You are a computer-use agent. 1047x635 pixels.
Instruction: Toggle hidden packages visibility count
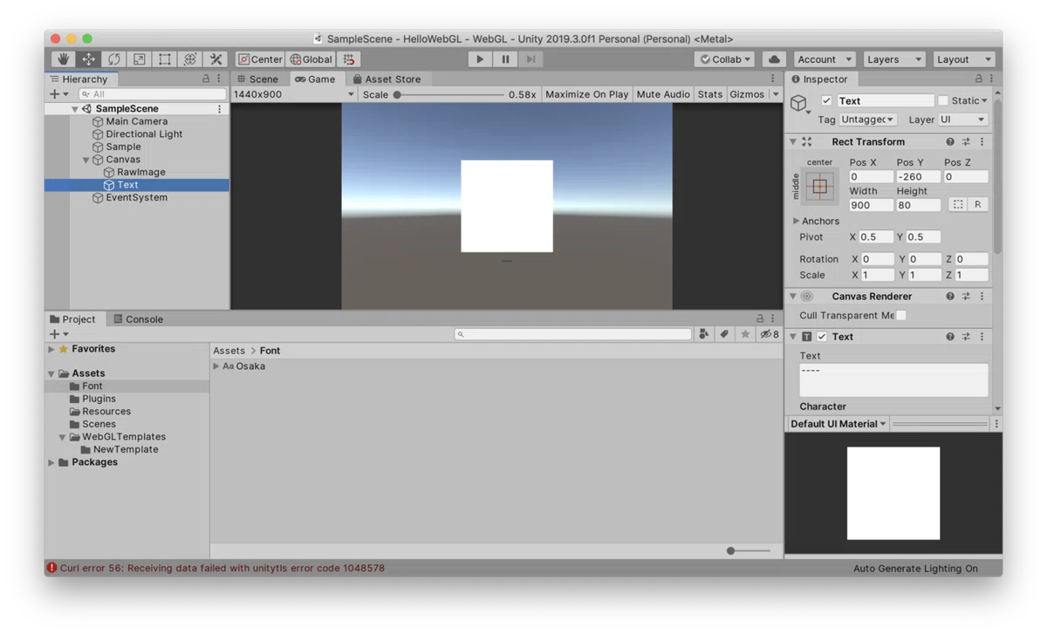[x=769, y=334]
